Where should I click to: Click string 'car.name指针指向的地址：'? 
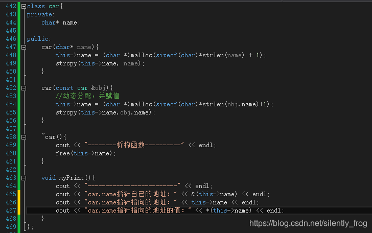point(131,202)
